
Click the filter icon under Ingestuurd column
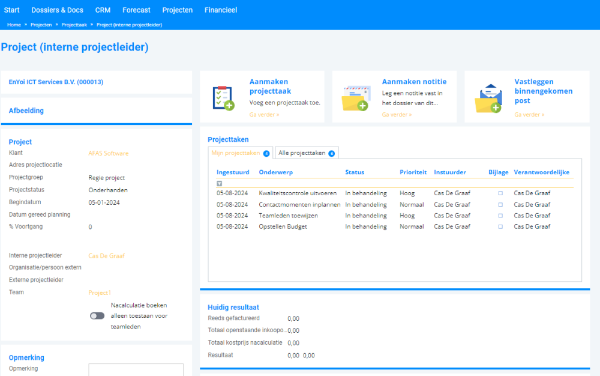click(219, 184)
